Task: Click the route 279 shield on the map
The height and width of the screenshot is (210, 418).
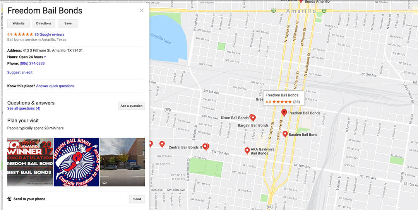Action: [168, 110]
